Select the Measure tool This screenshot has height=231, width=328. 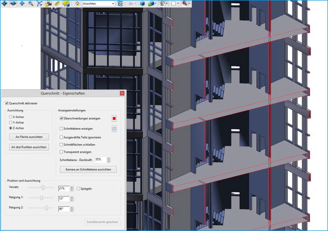click(57, 4)
